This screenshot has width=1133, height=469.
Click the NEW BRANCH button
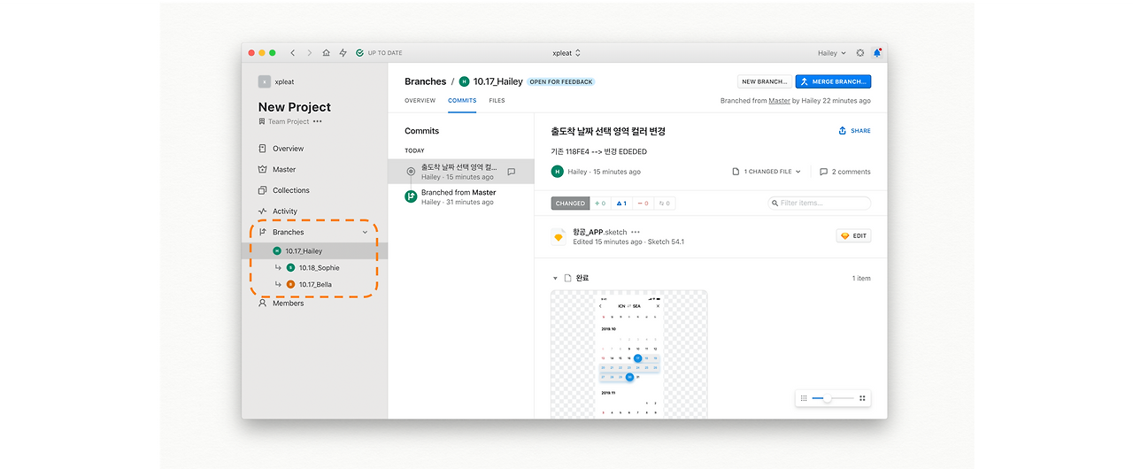click(x=764, y=81)
